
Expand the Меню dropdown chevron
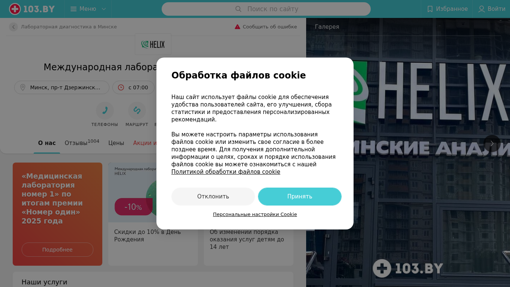(x=104, y=9)
